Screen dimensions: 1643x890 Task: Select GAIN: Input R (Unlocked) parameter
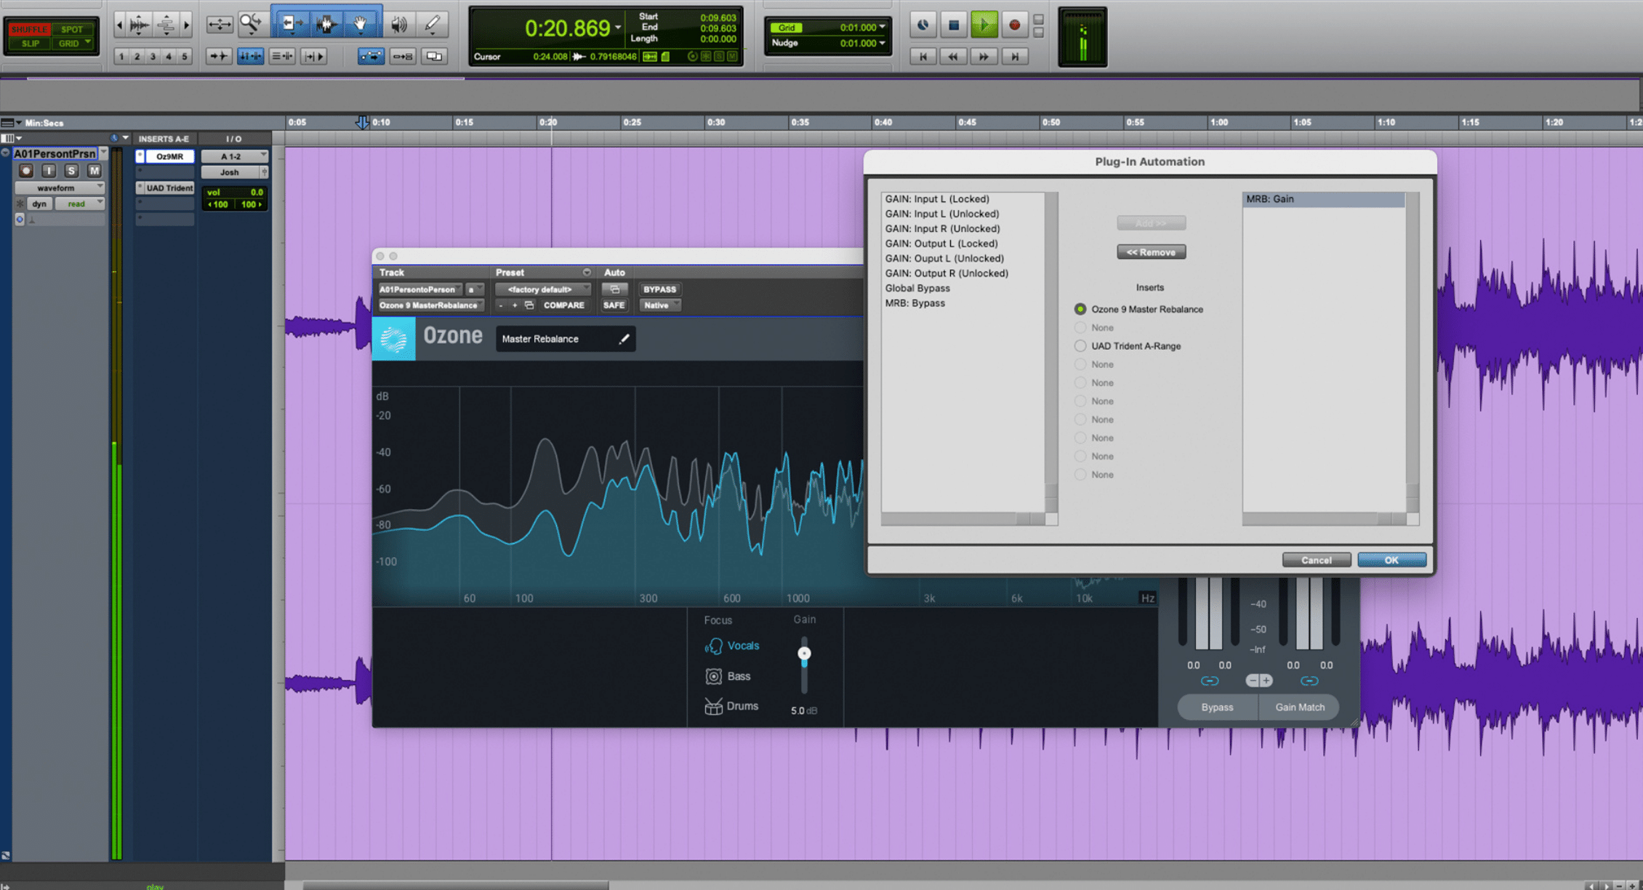(x=942, y=228)
